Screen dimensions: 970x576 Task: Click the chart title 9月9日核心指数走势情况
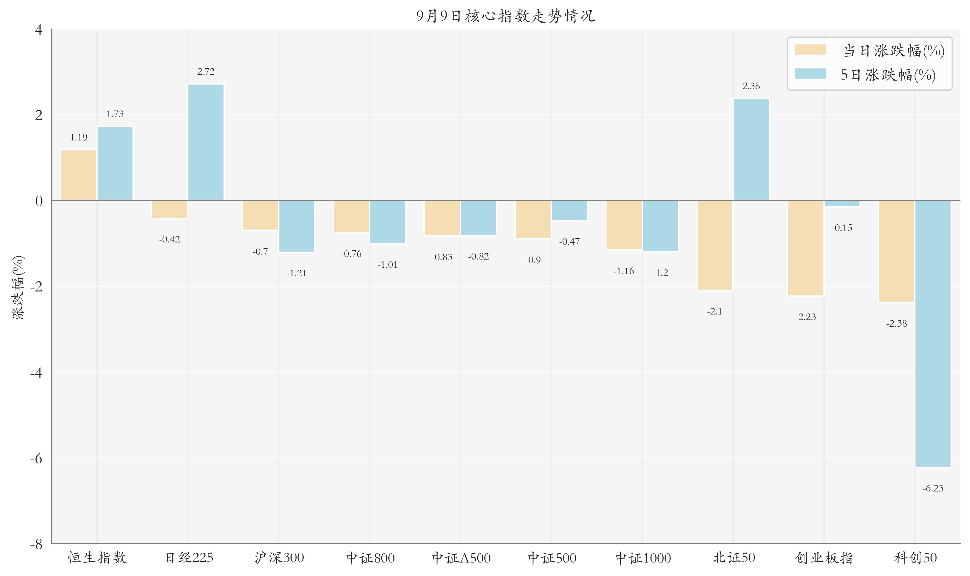pos(505,16)
